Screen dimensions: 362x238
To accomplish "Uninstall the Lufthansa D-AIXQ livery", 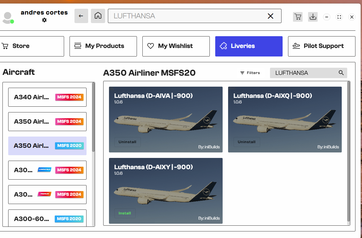I will point(246,142).
